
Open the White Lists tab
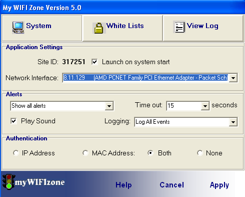click(x=122, y=28)
